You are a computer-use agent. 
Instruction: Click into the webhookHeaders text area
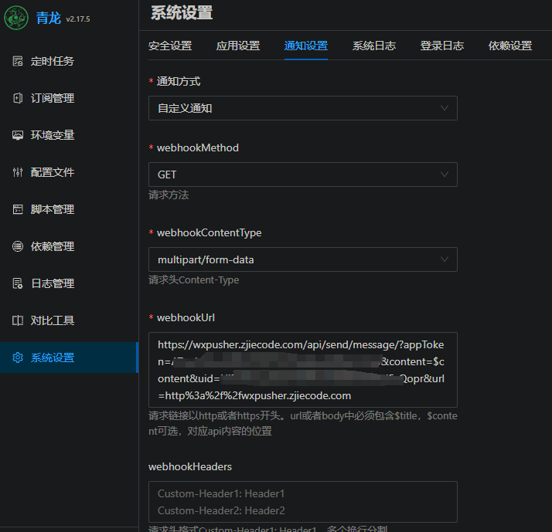point(303,502)
